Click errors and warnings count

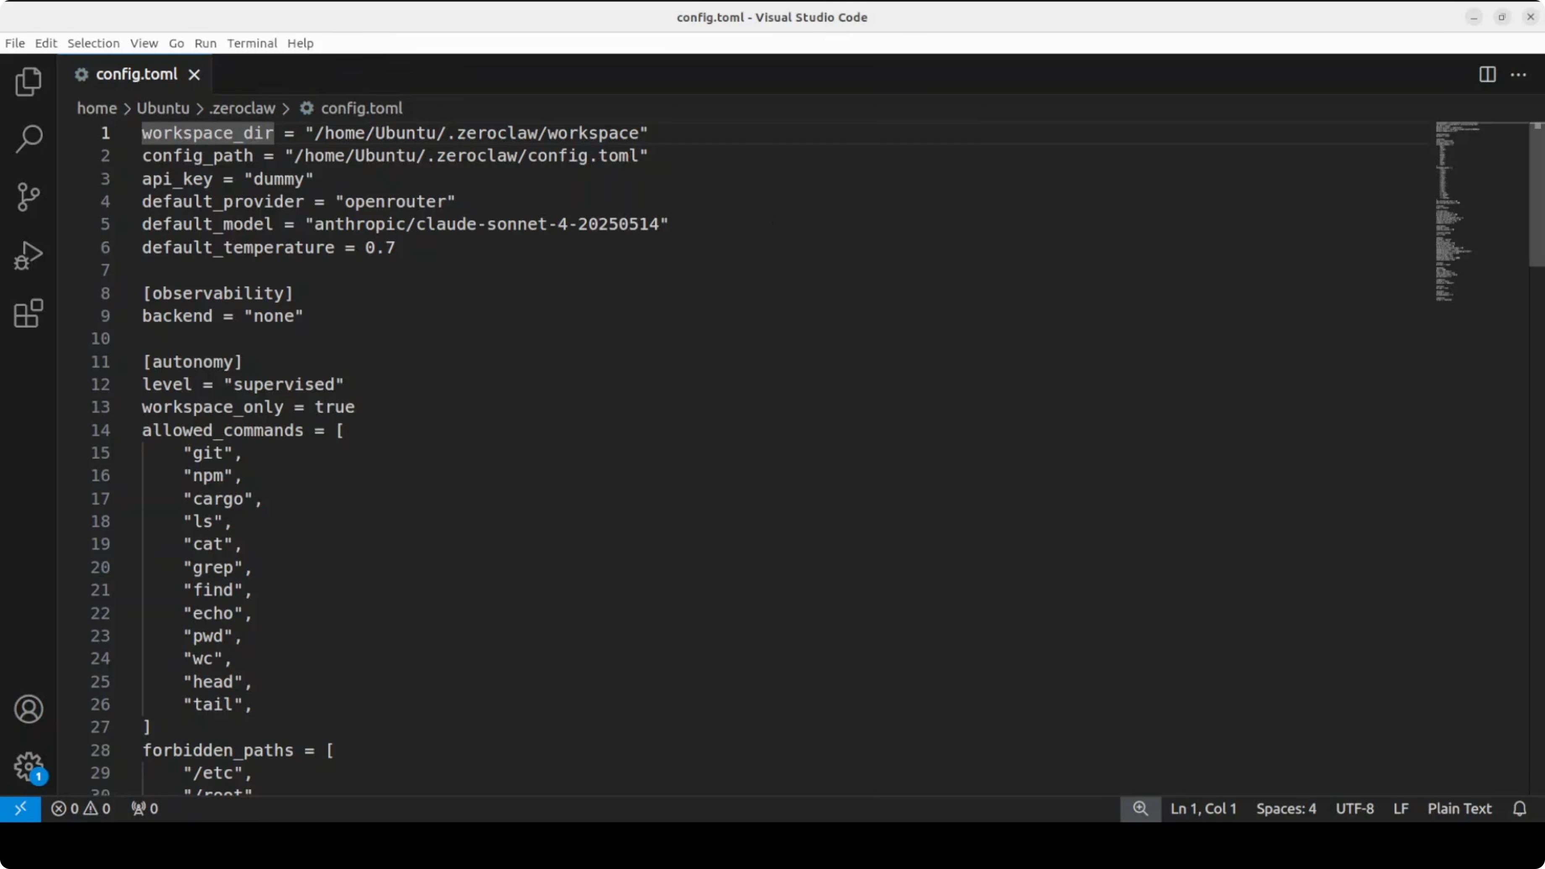pyautogui.click(x=81, y=809)
